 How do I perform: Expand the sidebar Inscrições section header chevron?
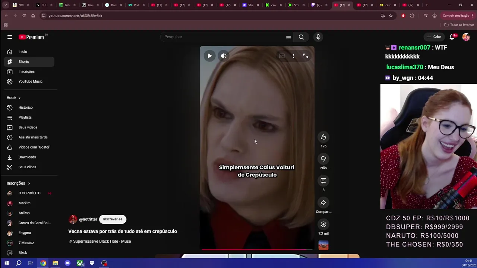[29, 183]
